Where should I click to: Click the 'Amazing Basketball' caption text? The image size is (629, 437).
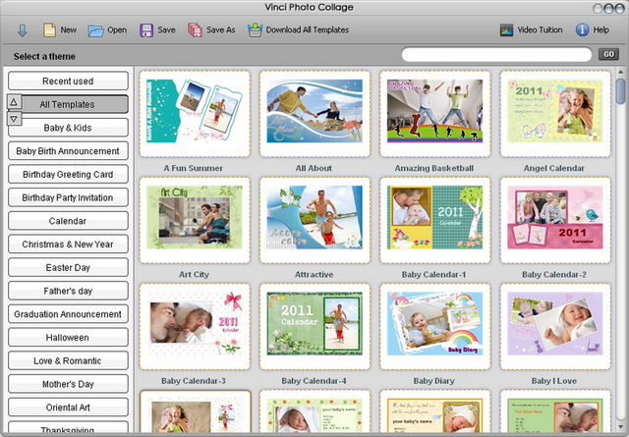(x=434, y=168)
